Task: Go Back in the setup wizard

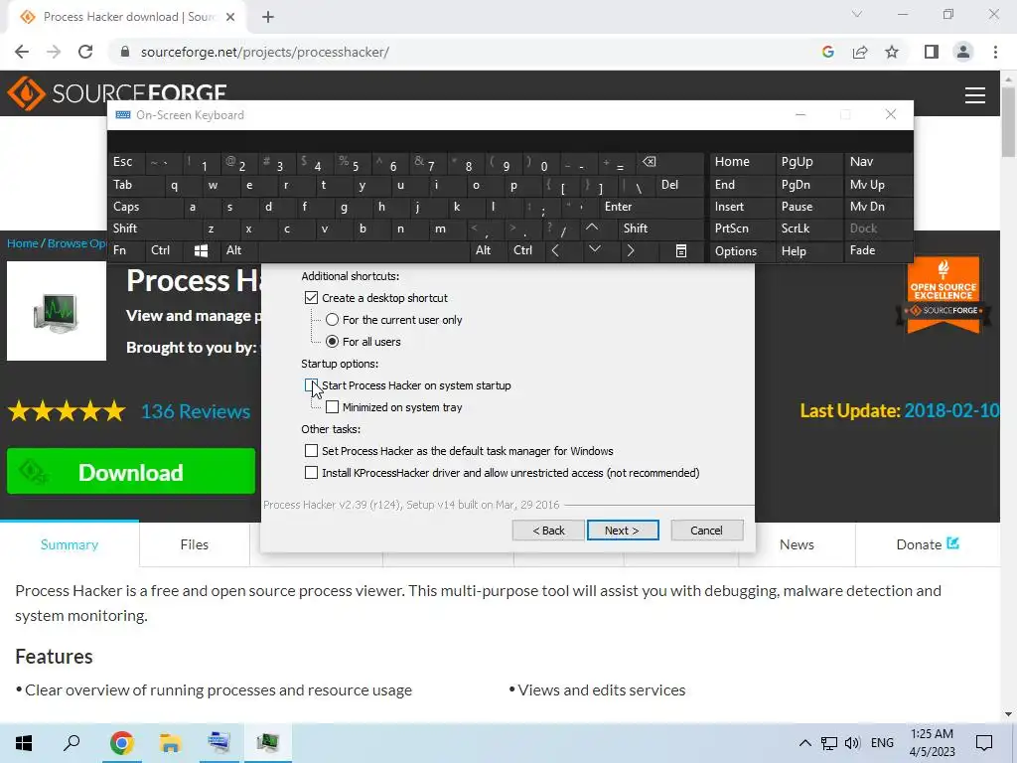Action: pyautogui.click(x=548, y=531)
